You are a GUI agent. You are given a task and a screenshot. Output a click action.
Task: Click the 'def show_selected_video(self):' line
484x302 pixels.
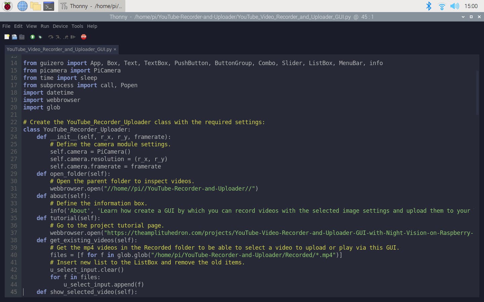pyautogui.click(x=87, y=292)
